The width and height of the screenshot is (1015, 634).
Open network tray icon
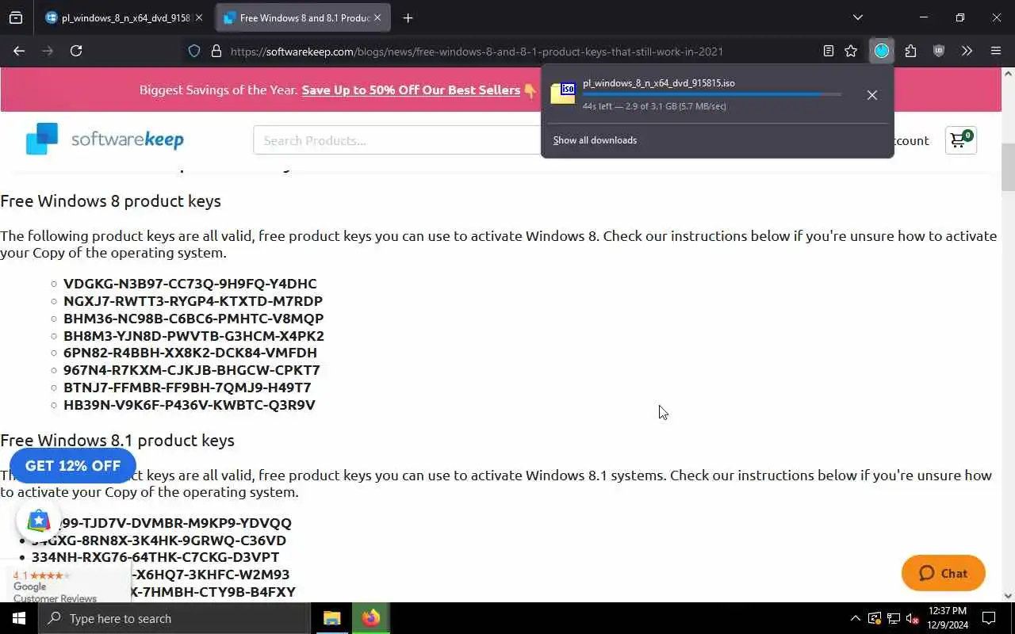pyautogui.click(x=894, y=618)
